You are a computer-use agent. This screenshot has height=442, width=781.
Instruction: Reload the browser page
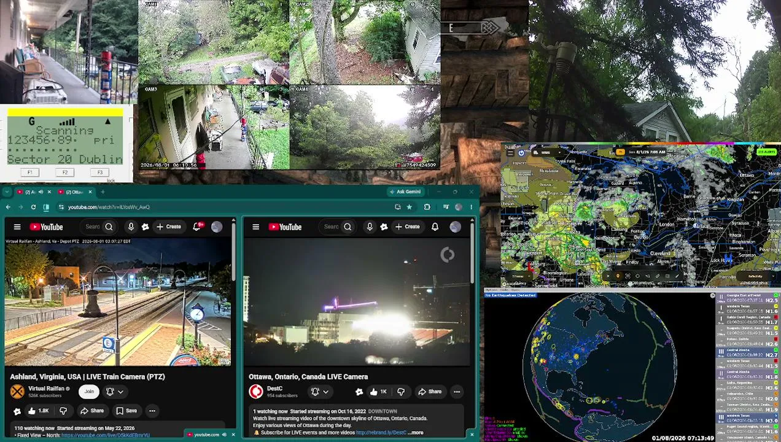(x=33, y=207)
